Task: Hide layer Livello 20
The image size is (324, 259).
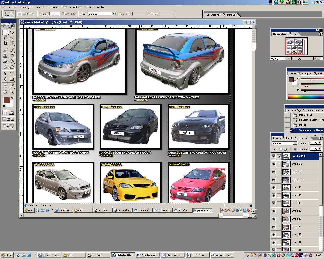Action: pyautogui.click(x=273, y=180)
